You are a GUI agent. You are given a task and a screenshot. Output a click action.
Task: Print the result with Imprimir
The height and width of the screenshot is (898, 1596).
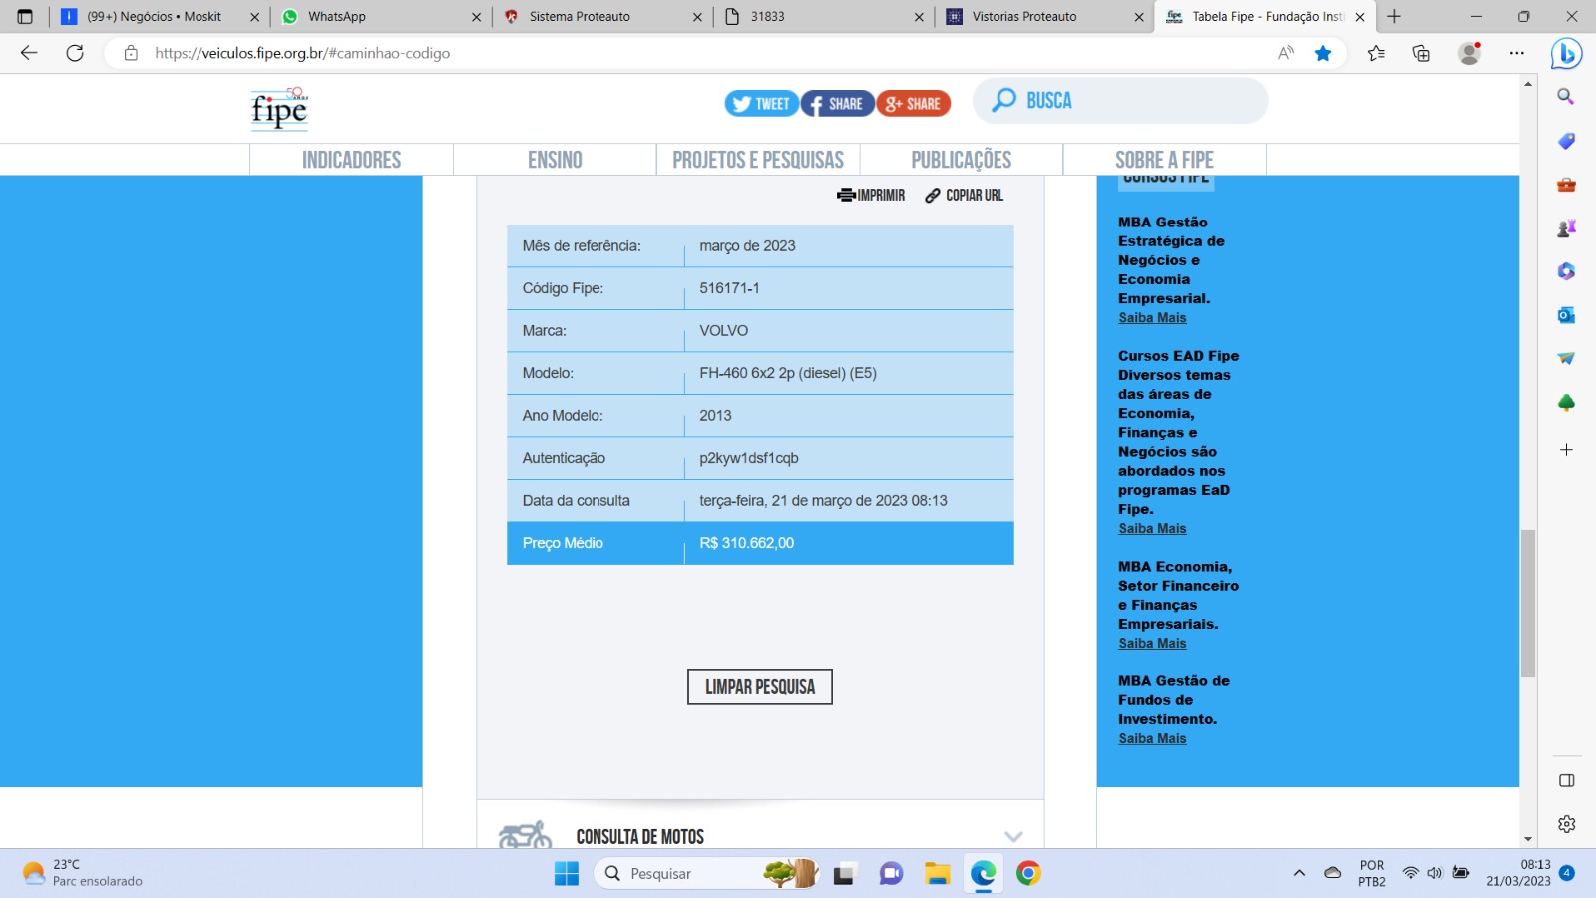pyautogui.click(x=871, y=196)
